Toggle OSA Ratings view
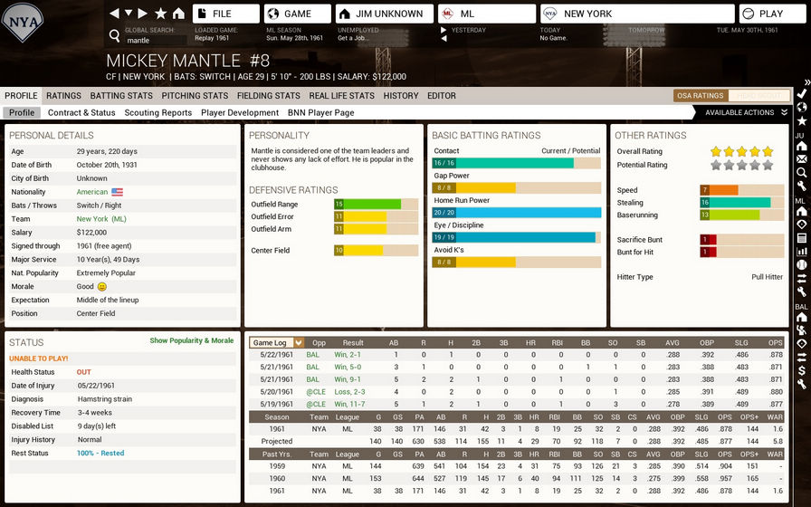811x507 pixels. click(700, 95)
